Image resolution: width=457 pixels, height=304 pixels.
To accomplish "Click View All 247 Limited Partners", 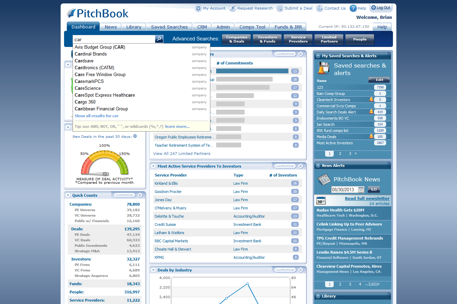I will click(x=182, y=154).
